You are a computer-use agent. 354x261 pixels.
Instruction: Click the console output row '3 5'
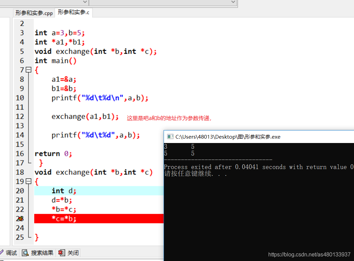pyautogui.click(x=179, y=146)
